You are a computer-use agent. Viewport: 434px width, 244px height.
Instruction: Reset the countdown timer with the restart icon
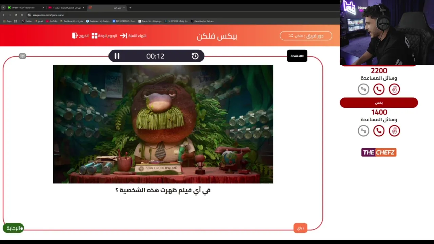pos(195,56)
